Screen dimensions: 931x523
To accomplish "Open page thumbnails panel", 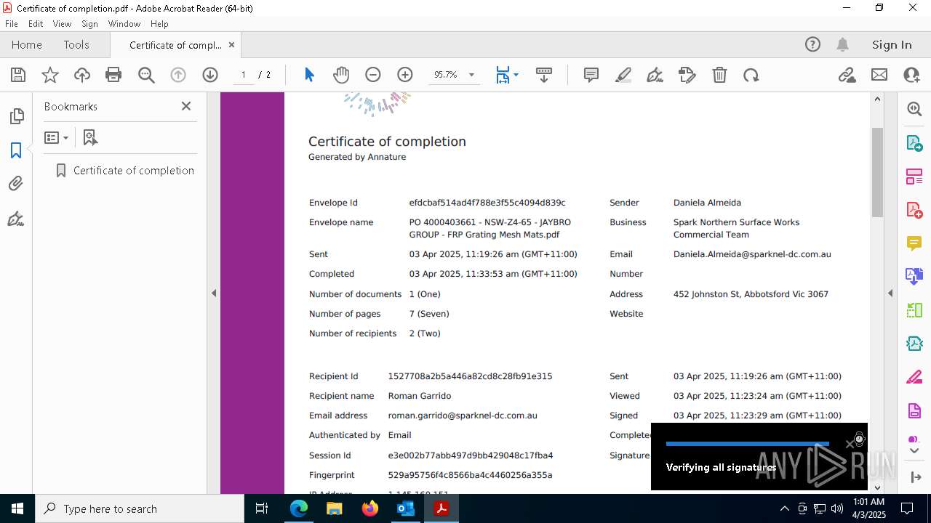I will coord(16,116).
